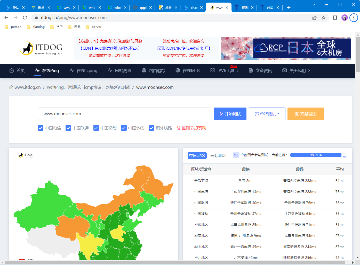Screen dimensions: 360x265
Task: Click the 开始测试 start test button
Action: click(230, 114)
